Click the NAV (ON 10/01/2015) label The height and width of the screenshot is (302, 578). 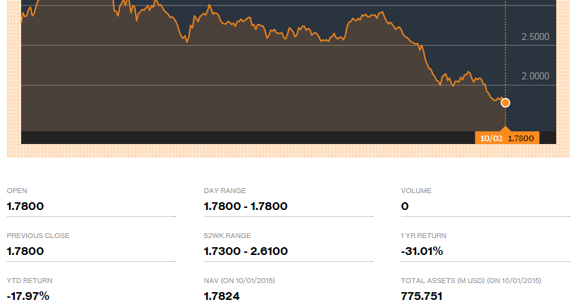[239, 280]
